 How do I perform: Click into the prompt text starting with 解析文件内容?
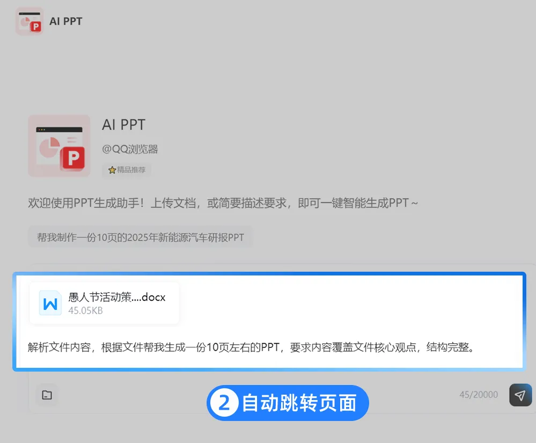251,347
